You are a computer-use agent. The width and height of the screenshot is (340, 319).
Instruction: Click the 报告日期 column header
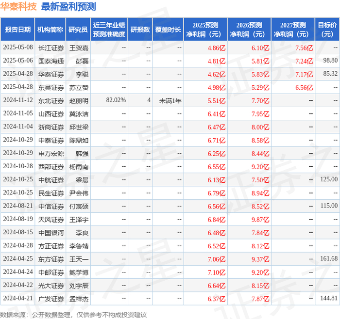pos(17,30)
